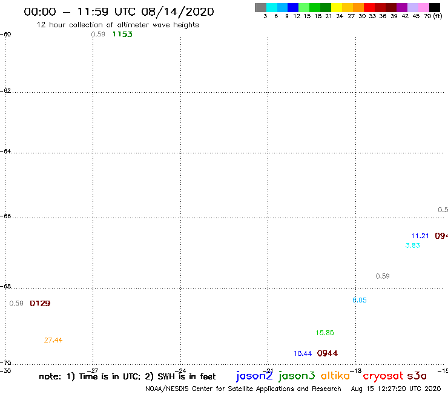Click the yellow swatch in the color scale
The image size is (448, 394).
(x=337, y=7)
